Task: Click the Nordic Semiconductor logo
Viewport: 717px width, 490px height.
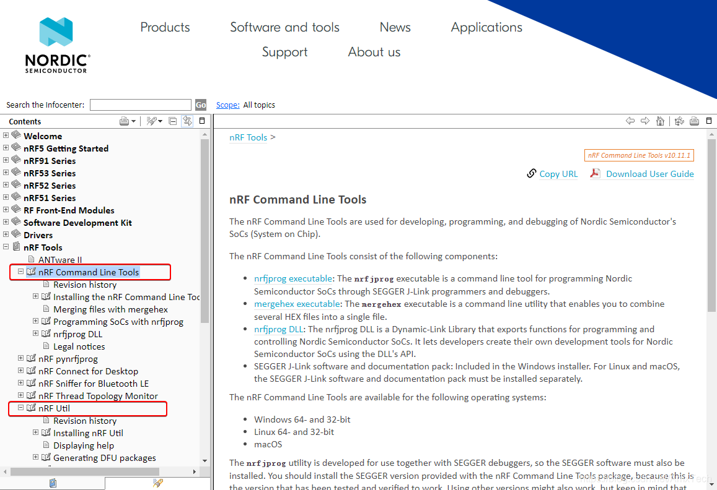Action: (56, 45)
